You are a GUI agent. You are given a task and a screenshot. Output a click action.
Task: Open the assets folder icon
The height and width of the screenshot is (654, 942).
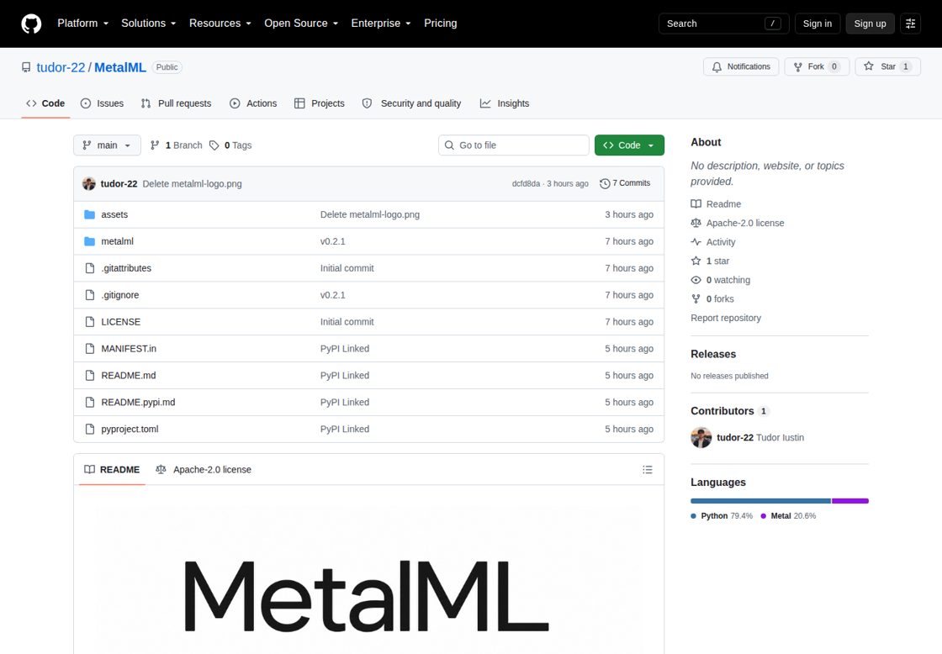coord(89,214)
